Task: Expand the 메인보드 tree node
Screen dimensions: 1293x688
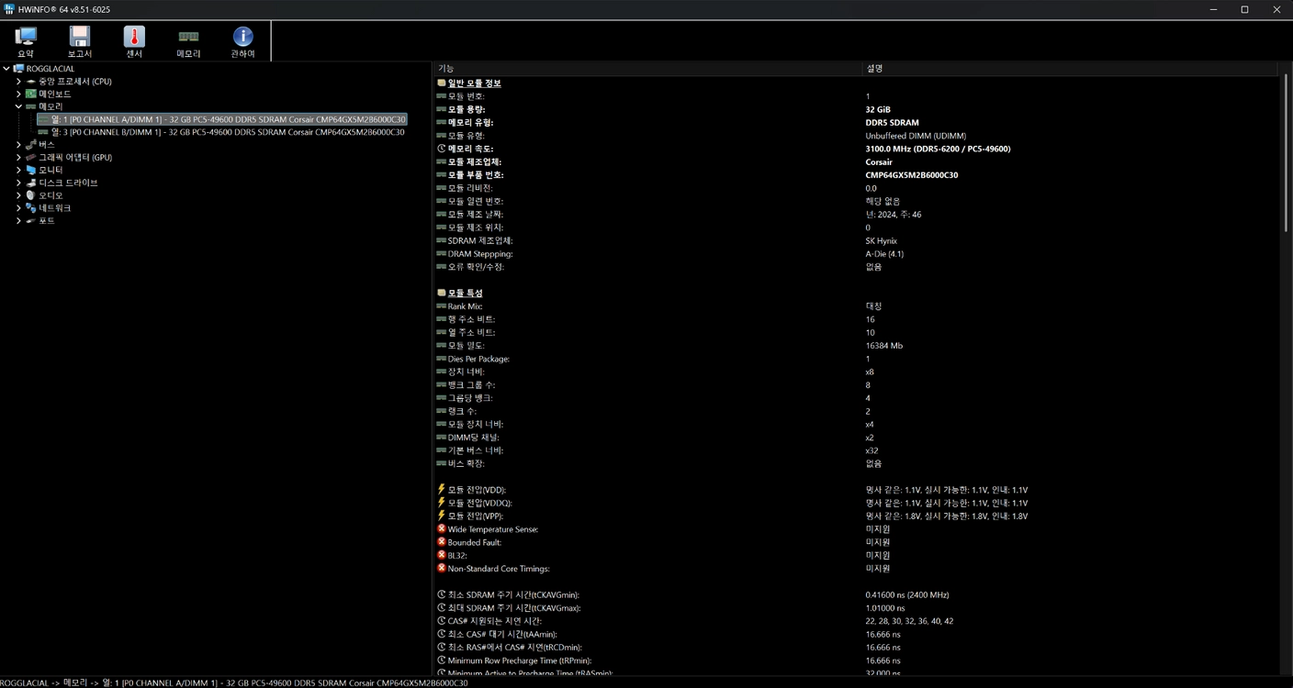Action: [18, 94]
